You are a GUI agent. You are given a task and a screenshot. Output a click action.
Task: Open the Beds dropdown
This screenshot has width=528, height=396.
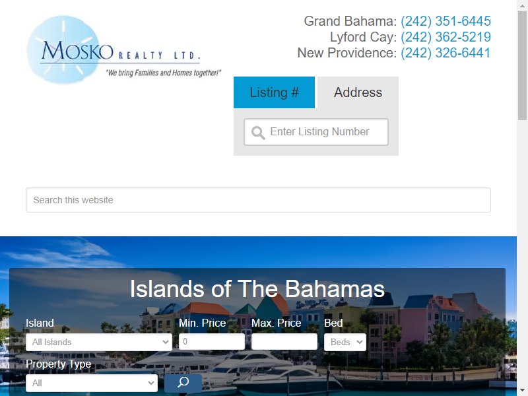pos(345,342)
